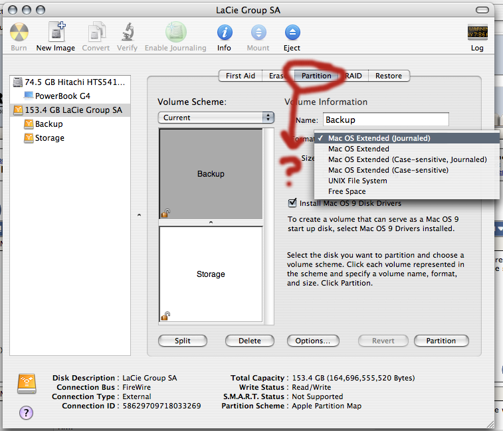This screenshot has height=431, width=503.
Task: Click the Split button
Action: pyautogui.click(x=183, y=341)
